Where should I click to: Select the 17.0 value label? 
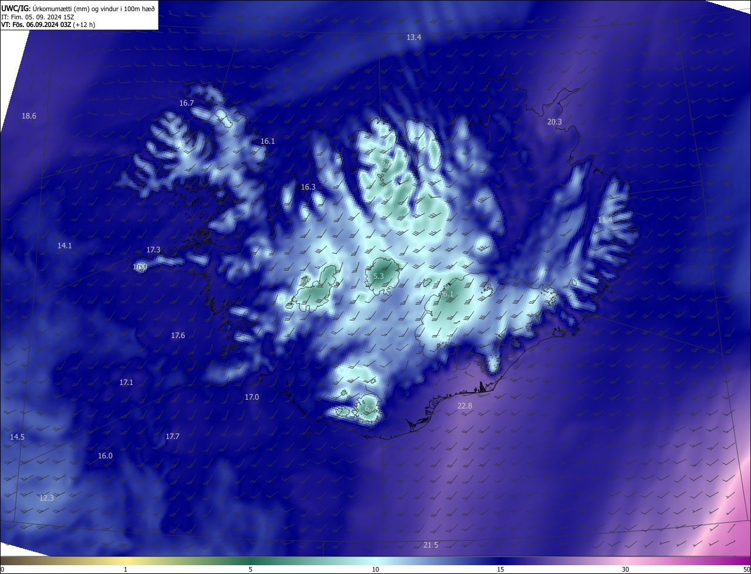click(252, 397)
